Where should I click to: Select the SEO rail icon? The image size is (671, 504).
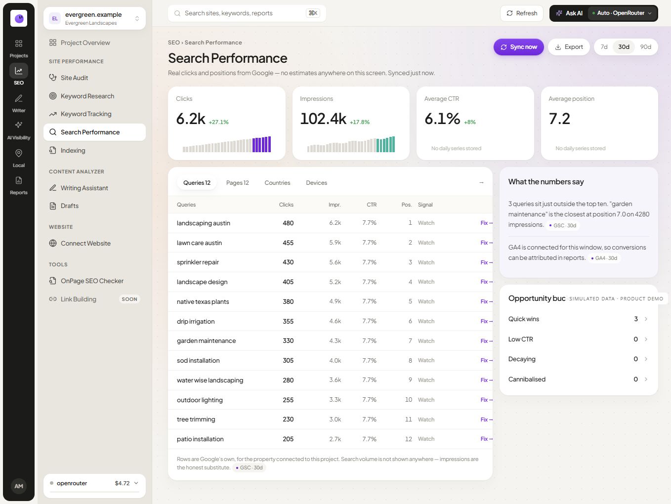point(19,75)
